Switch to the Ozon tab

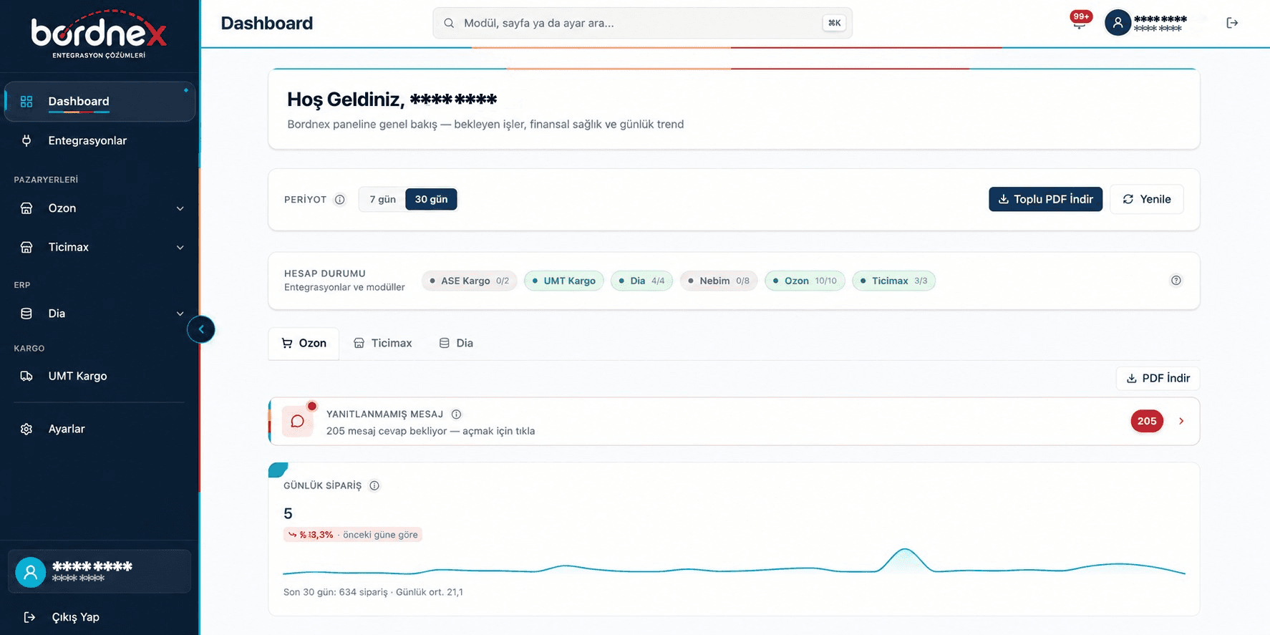point(304,344)
